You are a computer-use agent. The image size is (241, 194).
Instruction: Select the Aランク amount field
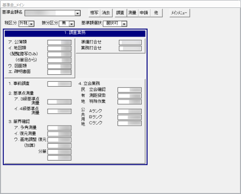click(x=129, y=111)
